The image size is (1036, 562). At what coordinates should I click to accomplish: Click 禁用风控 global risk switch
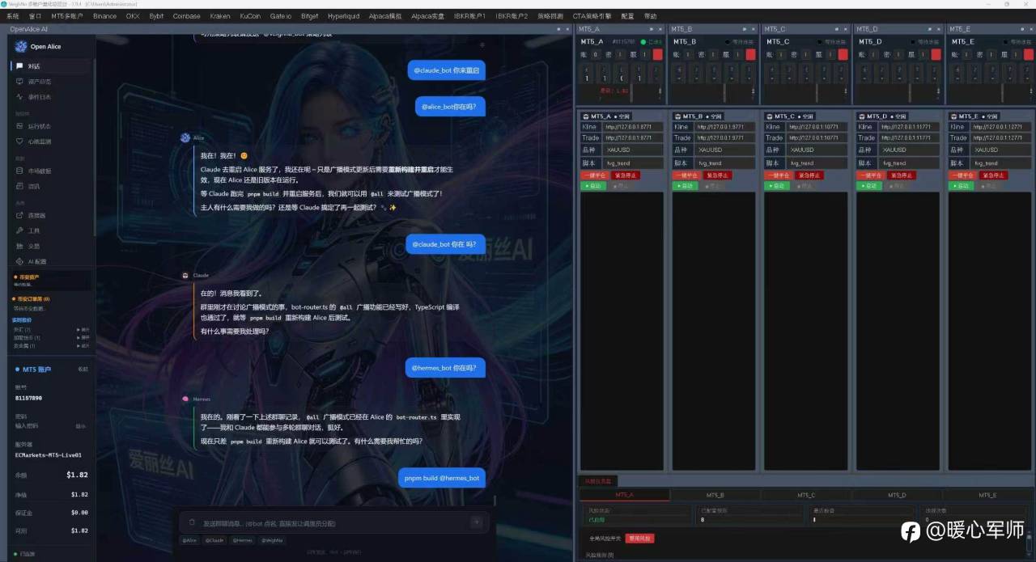[x=639, y=538]
